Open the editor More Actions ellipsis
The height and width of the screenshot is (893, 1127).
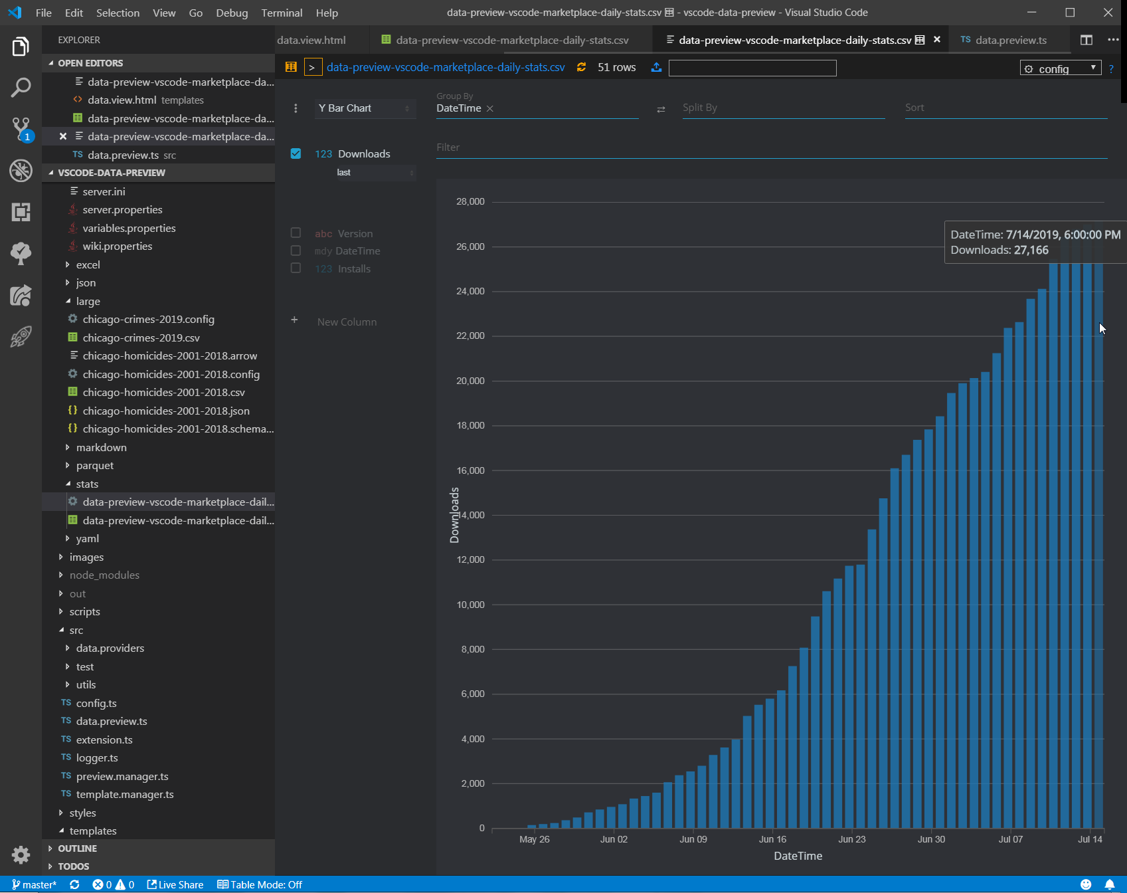[1113, 40]
